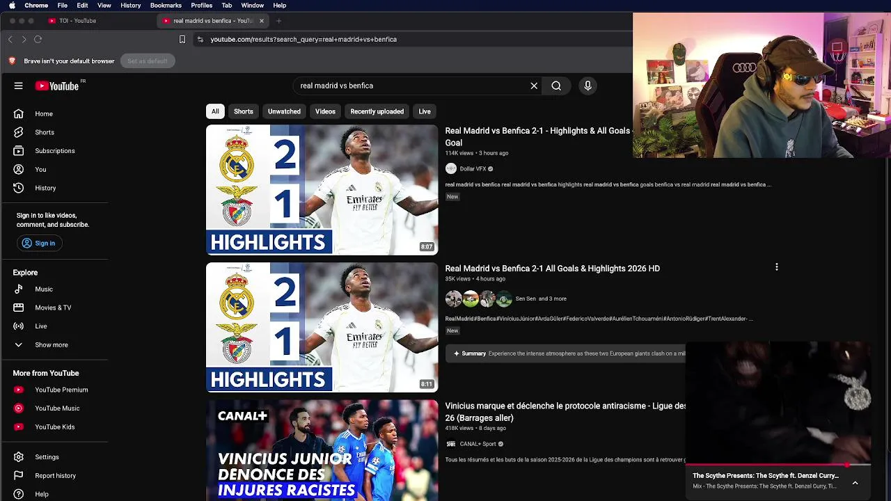Go back in browser toolbar
The width and height of the screenshot is (891, 501).
[10, 40]
